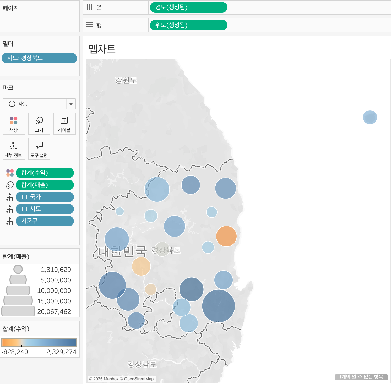Click the 합계(수익) legend title
This screenshot has width=391, height=384.
click(x=16, y=329)
